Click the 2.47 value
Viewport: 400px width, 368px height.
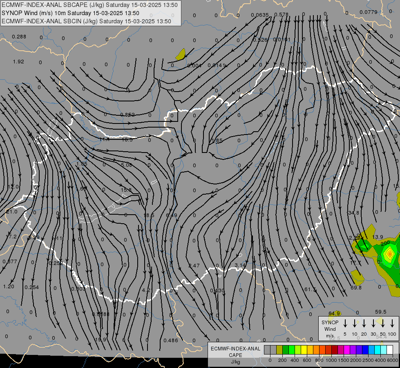[x=194, y=266]
